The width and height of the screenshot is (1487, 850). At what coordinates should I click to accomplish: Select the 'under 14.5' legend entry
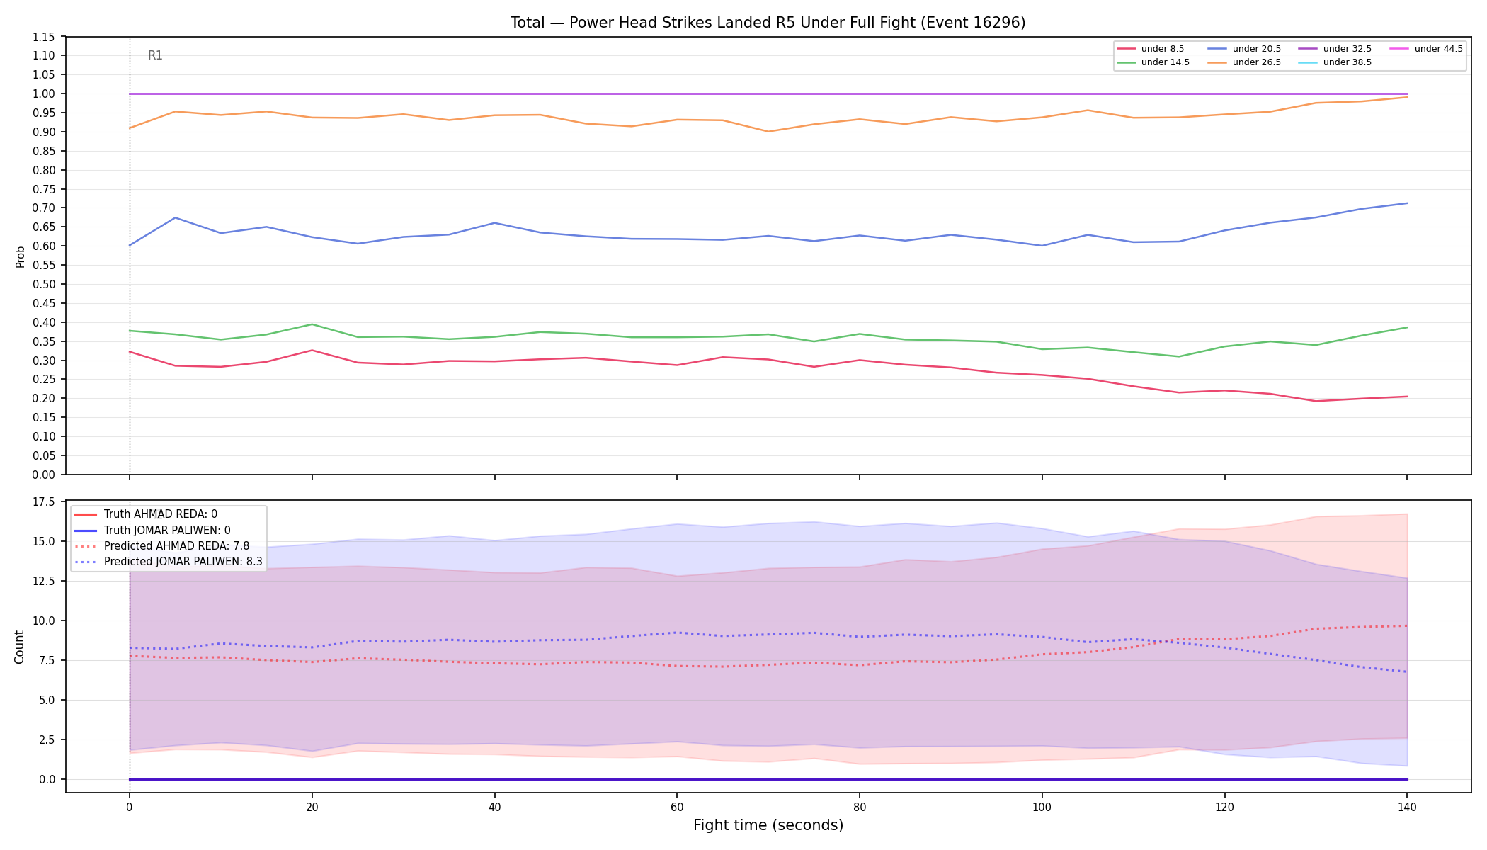[x=1153, y=62]
